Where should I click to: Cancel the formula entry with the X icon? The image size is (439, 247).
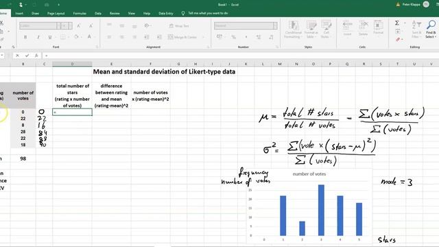pyautogui.click(x=18, y=56)
